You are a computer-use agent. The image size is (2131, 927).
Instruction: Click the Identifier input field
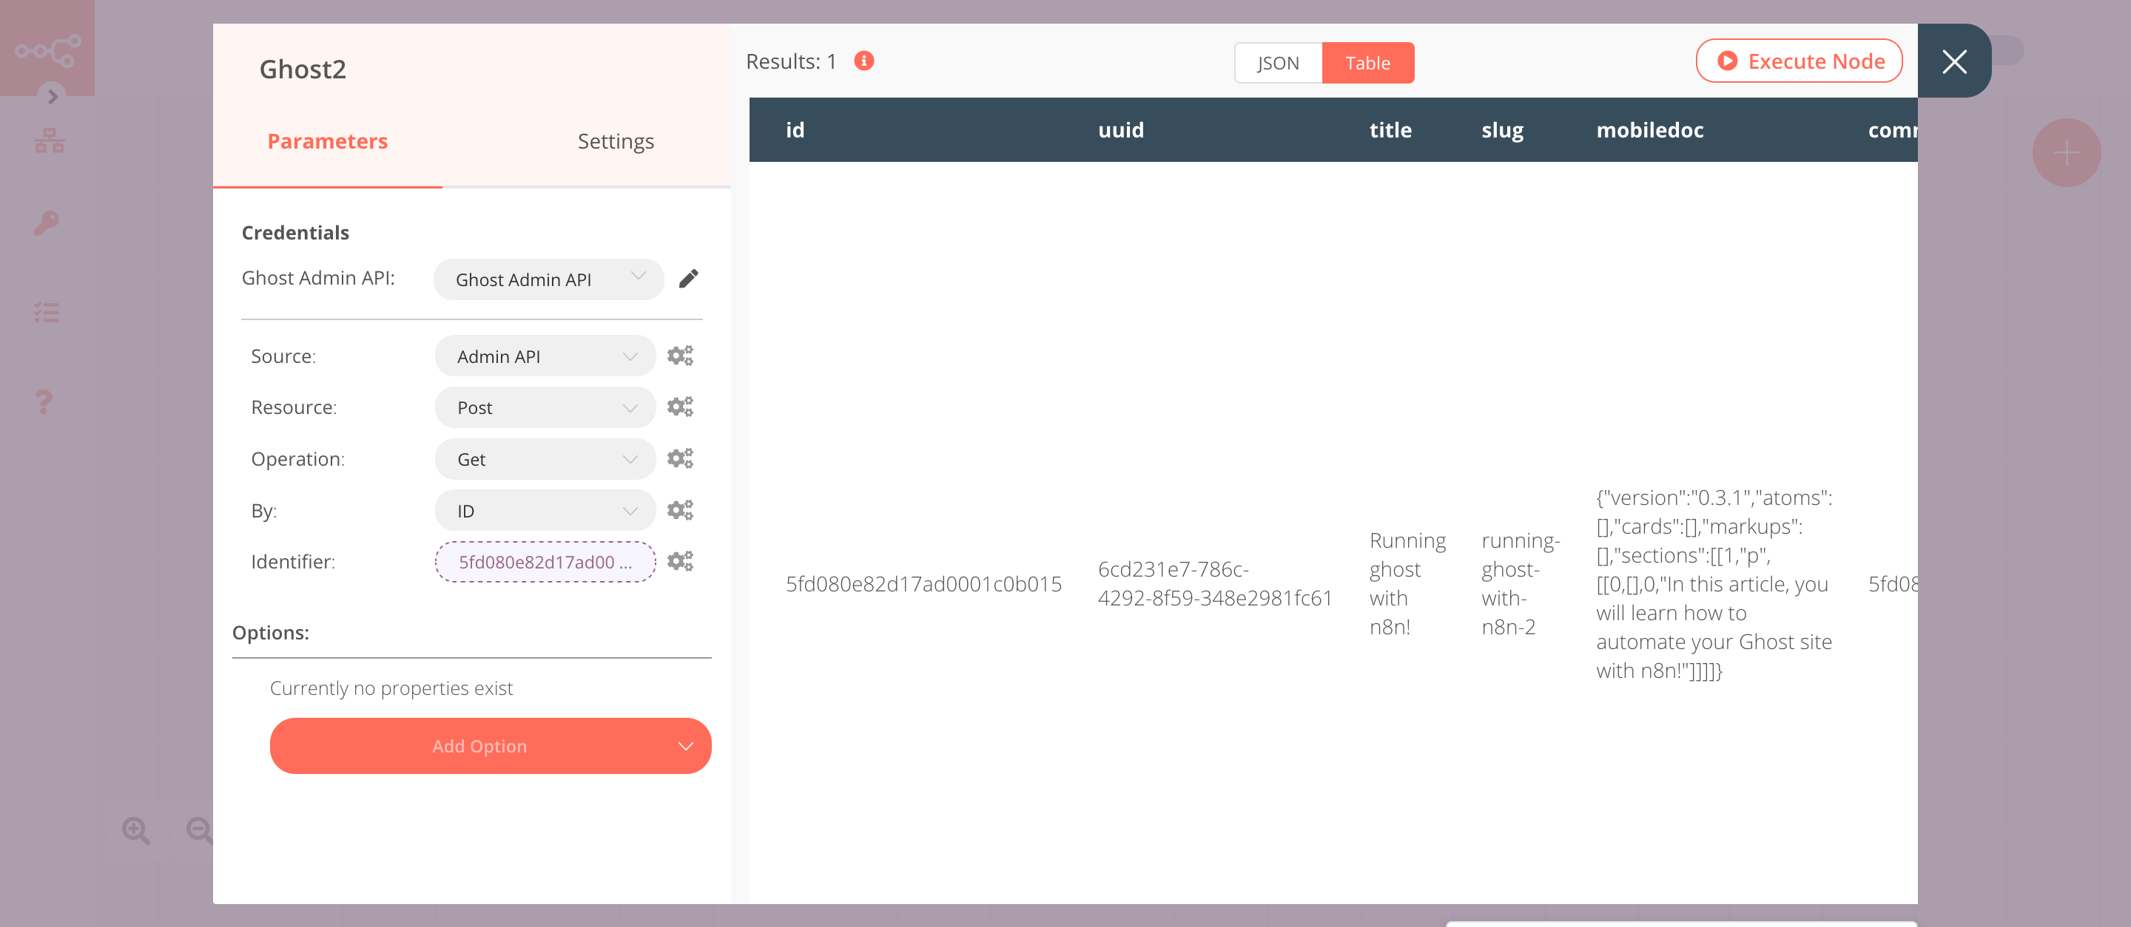[544, 560]
